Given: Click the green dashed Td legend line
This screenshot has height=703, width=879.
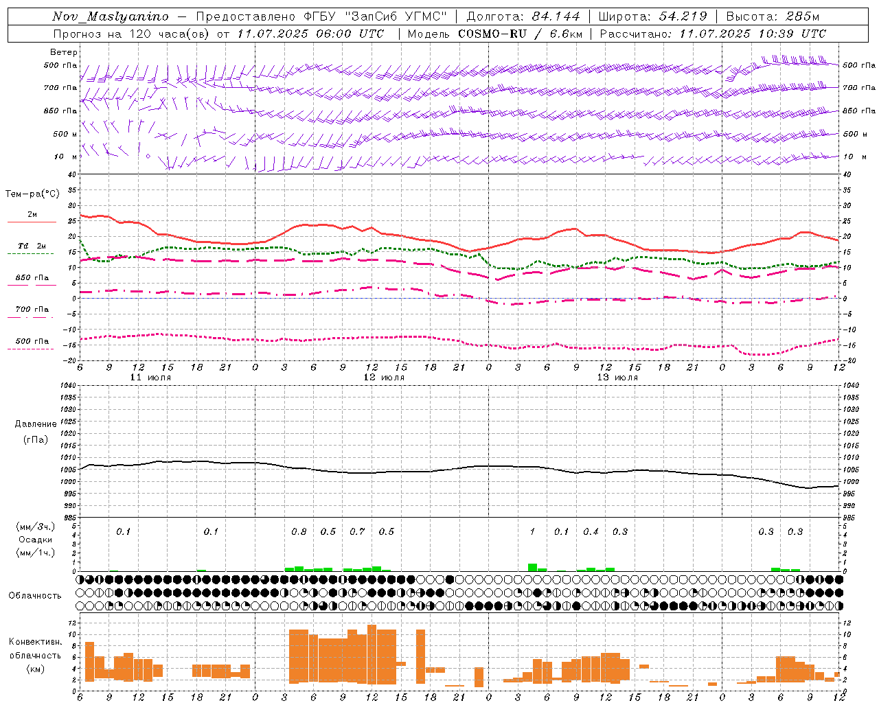Looking at the screenshot, I should tap(32, 254).
